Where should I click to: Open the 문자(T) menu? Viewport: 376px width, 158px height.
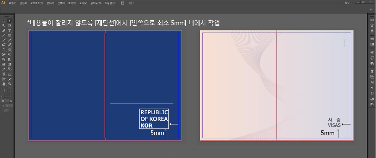click(50, 3)
